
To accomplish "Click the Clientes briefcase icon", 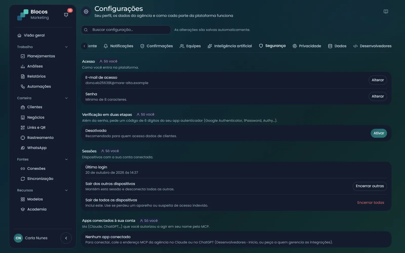I will tap(23, 107).
